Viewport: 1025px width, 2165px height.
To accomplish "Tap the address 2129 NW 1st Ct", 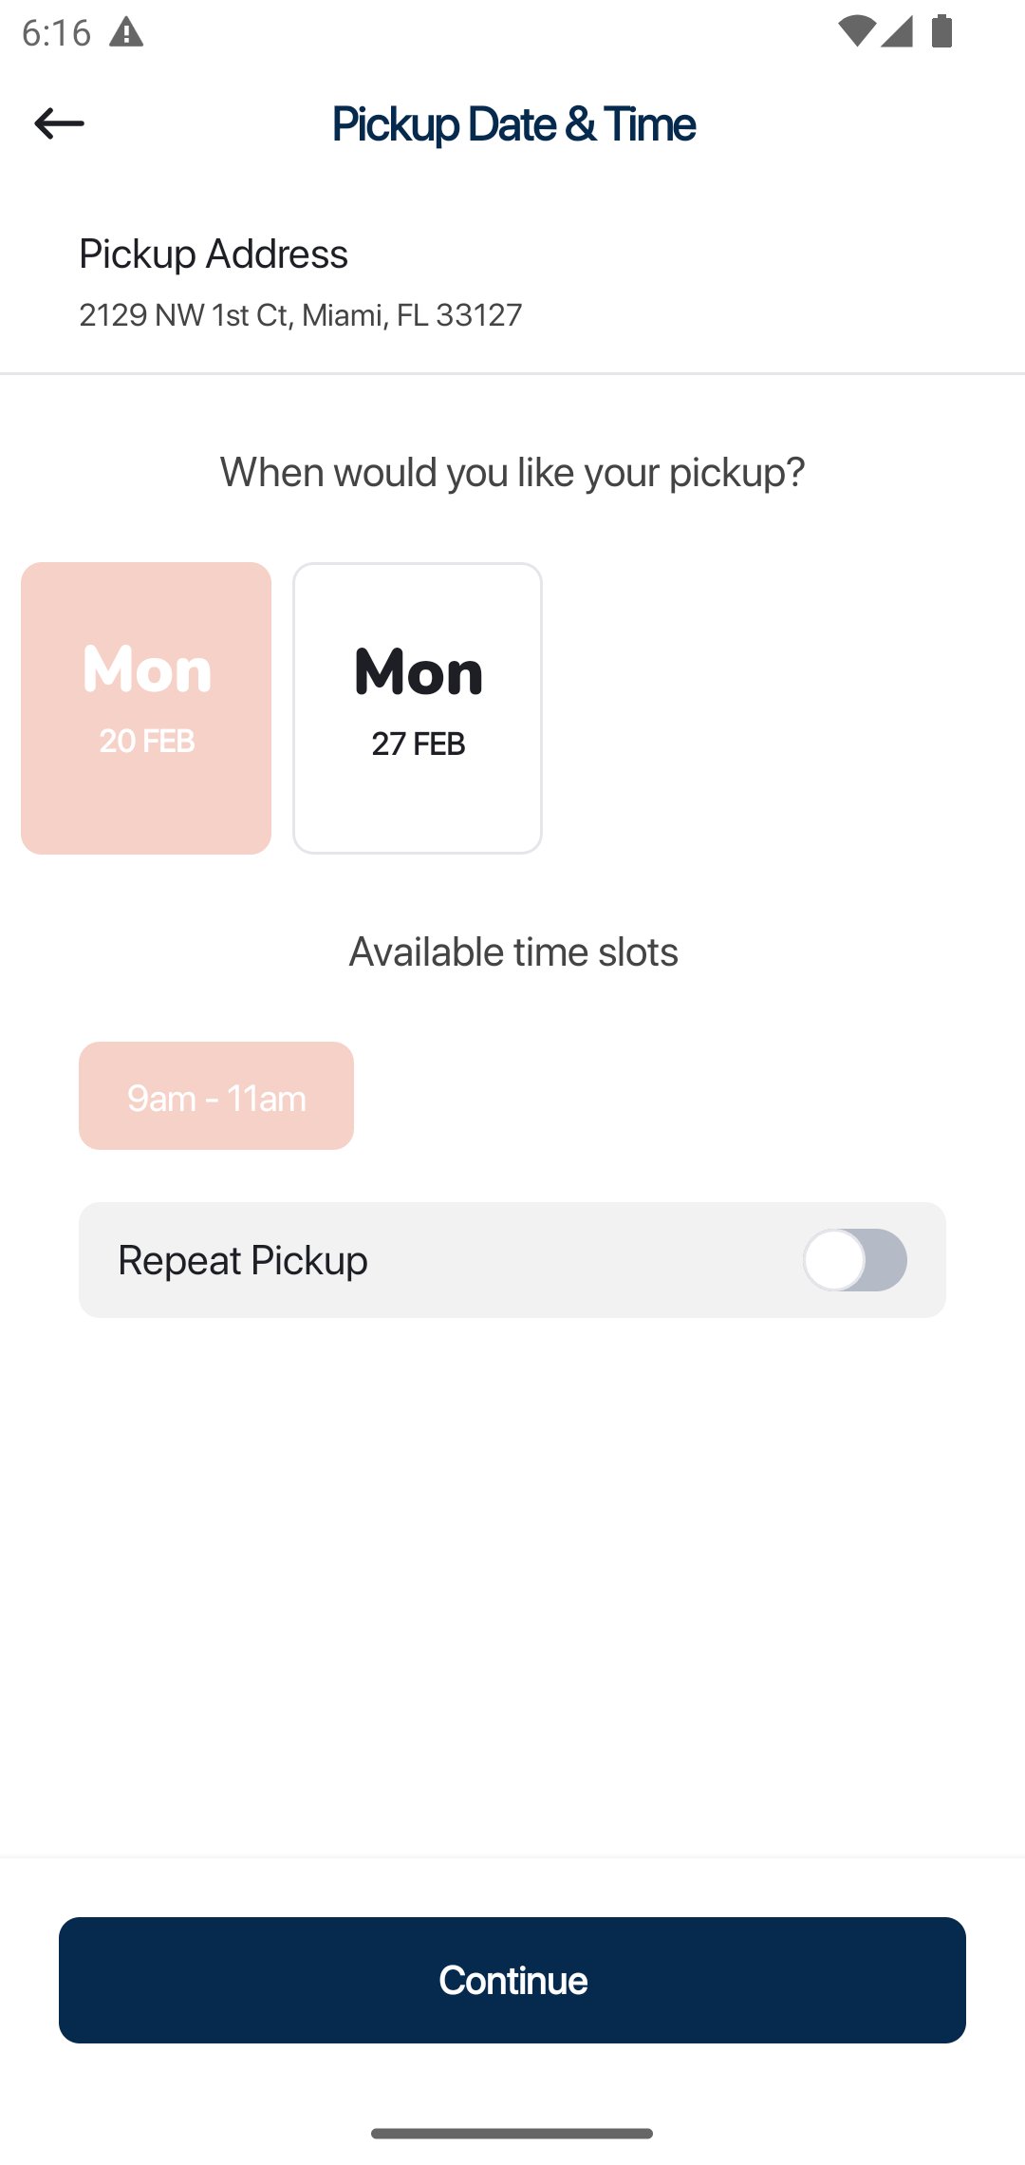I will (300, 314).
